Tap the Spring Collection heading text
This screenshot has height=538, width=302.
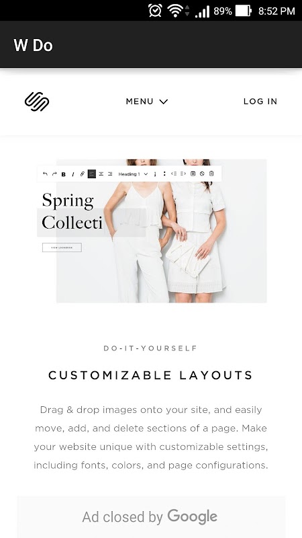click(x=72, y=211)
